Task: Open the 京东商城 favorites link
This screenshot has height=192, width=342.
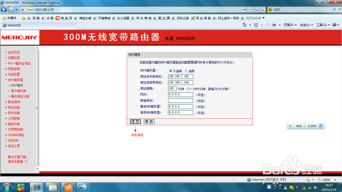Action: click(142, 18)
